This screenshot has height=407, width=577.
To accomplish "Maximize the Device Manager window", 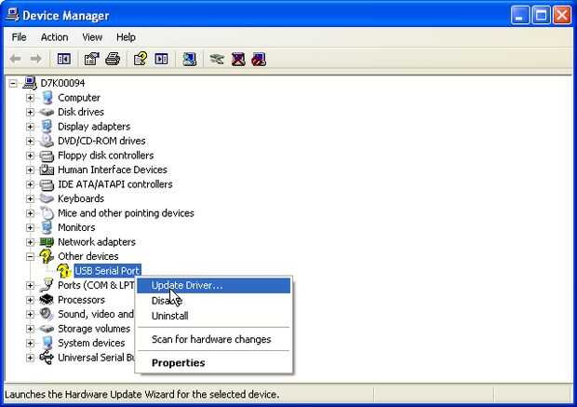I will pyautogui.click(x=542, y=16).
